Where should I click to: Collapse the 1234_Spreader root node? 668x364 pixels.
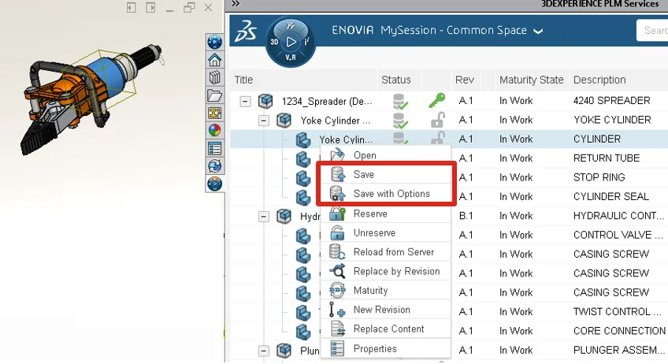tap(245, 102)
